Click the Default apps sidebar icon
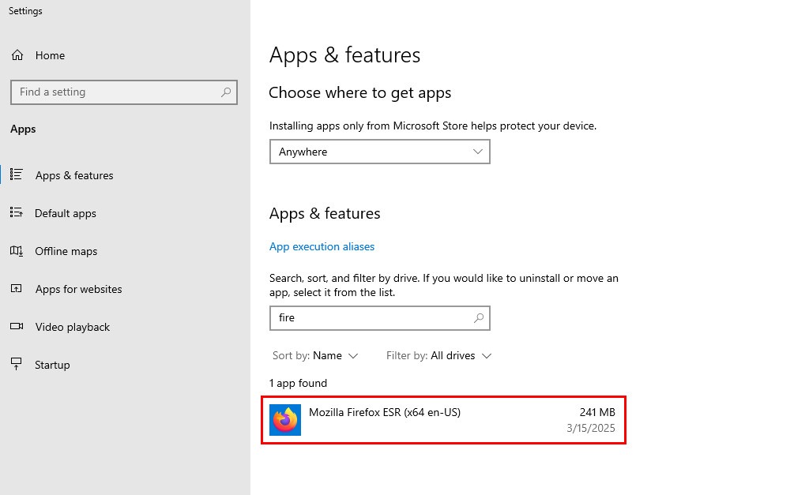The width and height of the screenshot is (809, 495). click(17, 212)
